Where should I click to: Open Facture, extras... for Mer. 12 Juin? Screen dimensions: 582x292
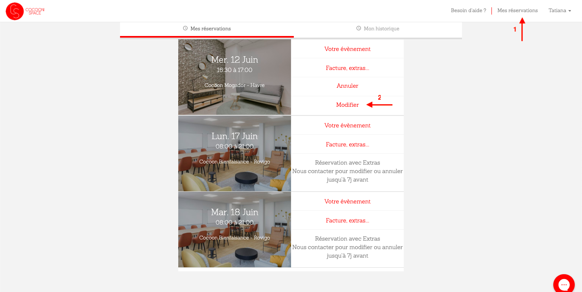point(348,68)
